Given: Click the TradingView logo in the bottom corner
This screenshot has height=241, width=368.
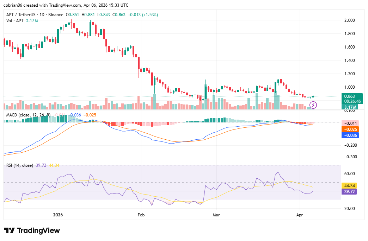Looking at the screenshot, I should [32, 230].
